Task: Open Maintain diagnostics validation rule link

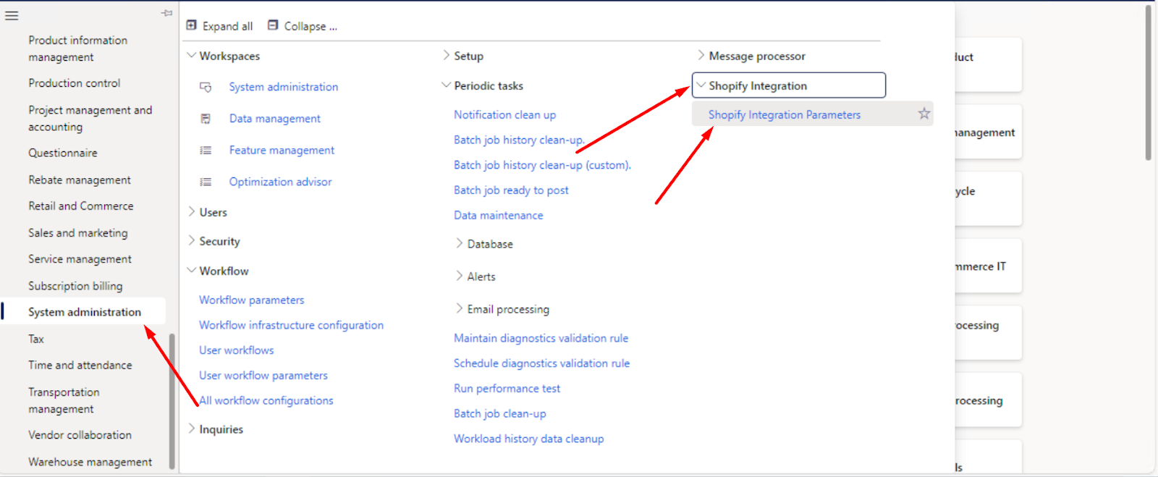Action: tap(541, 338)
